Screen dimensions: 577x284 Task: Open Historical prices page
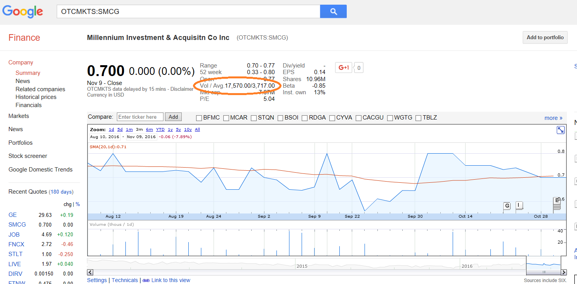click(x=36, y=97)
